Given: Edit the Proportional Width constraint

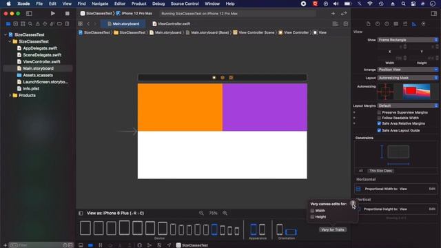Looking at the screenshot, I should (x=432, y=189).
